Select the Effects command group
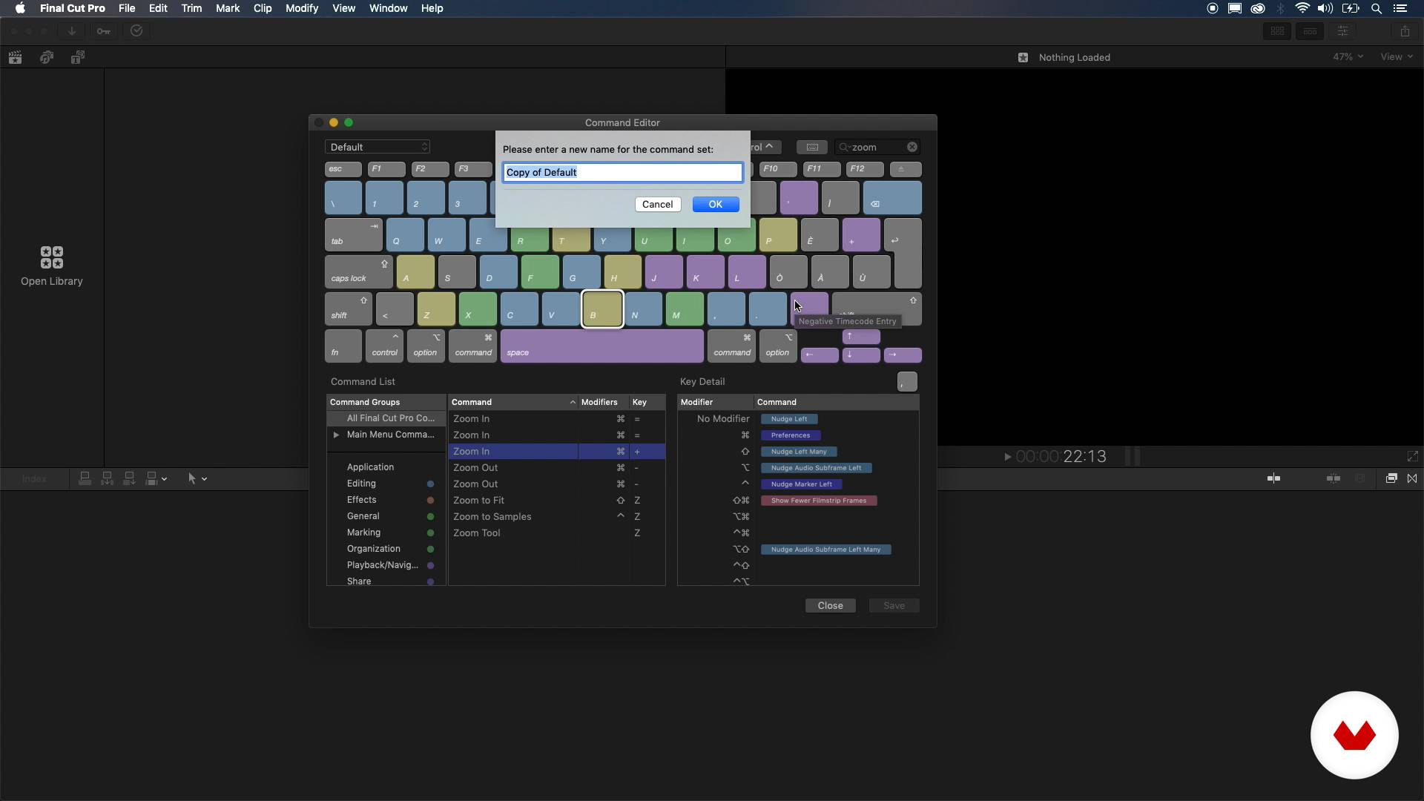This screenshot has height=801, width=1424. point(361,500)
